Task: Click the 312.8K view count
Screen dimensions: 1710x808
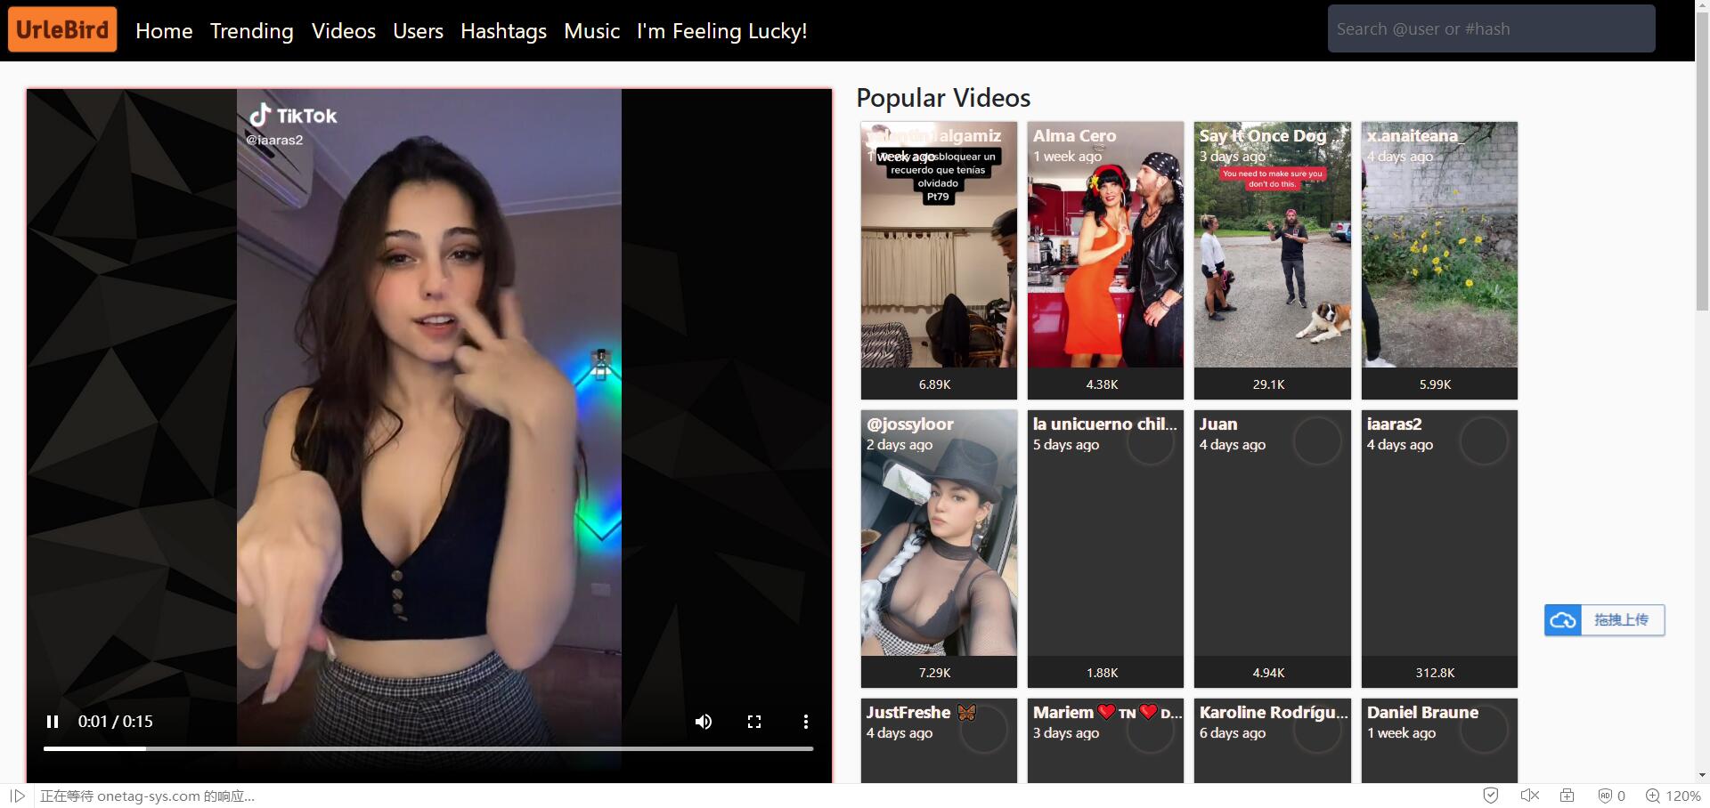Action: coord(1435,673)
